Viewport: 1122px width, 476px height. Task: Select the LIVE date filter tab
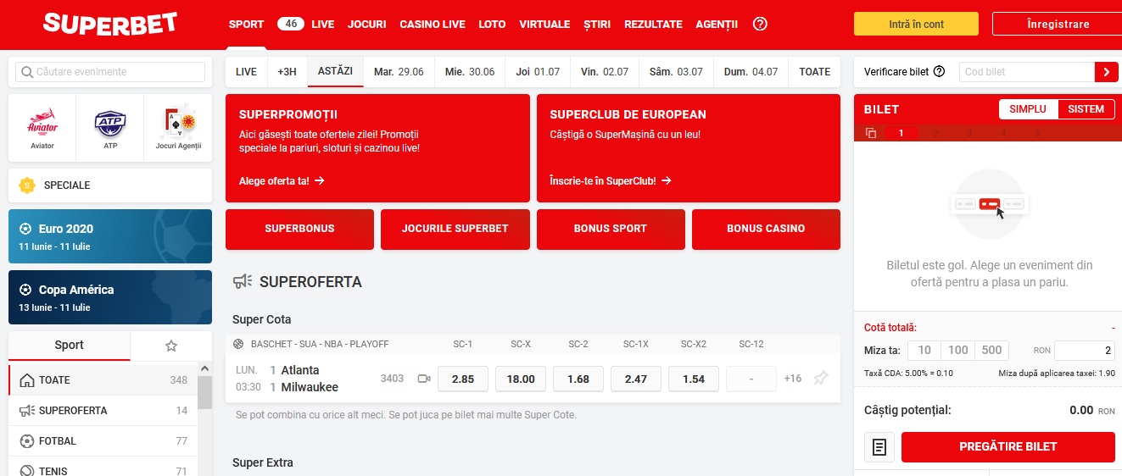coord(246,72)
